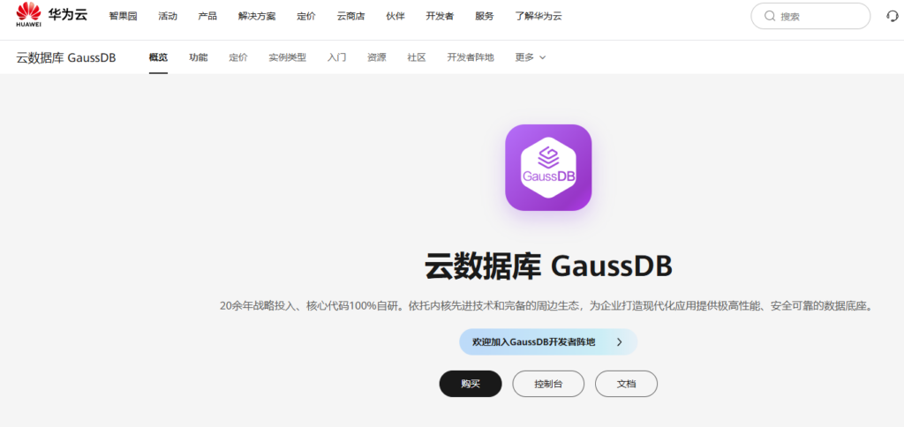This screenshot has height=427, width=904.
Task: Click the search input field
Action: [810, 16]
